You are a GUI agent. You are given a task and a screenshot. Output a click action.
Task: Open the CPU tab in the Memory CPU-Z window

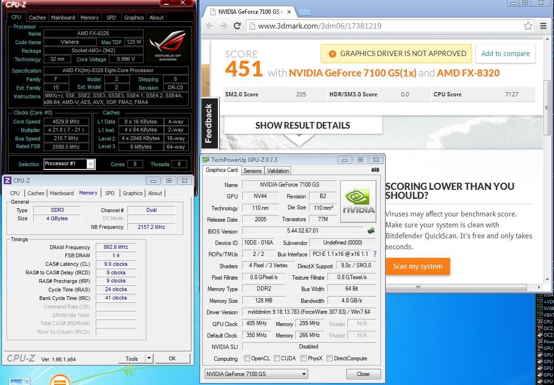point(15,193)
